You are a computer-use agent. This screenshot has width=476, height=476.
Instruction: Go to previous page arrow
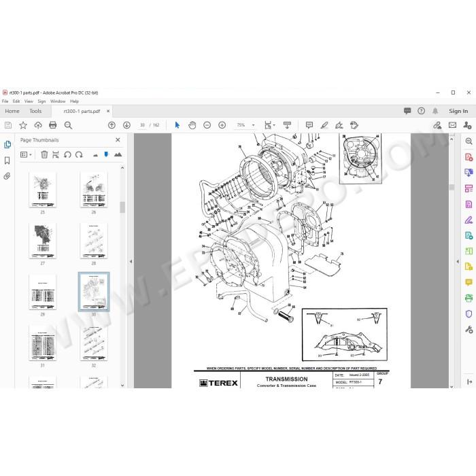(112, 125)
